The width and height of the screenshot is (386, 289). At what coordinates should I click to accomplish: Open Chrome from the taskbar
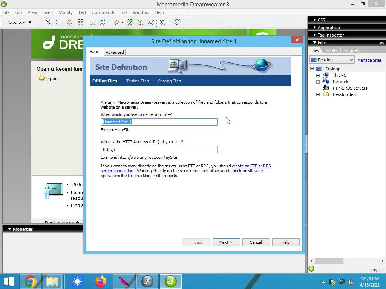[31, 281]
